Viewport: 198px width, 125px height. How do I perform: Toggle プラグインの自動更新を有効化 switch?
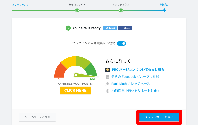coord(121,43)
